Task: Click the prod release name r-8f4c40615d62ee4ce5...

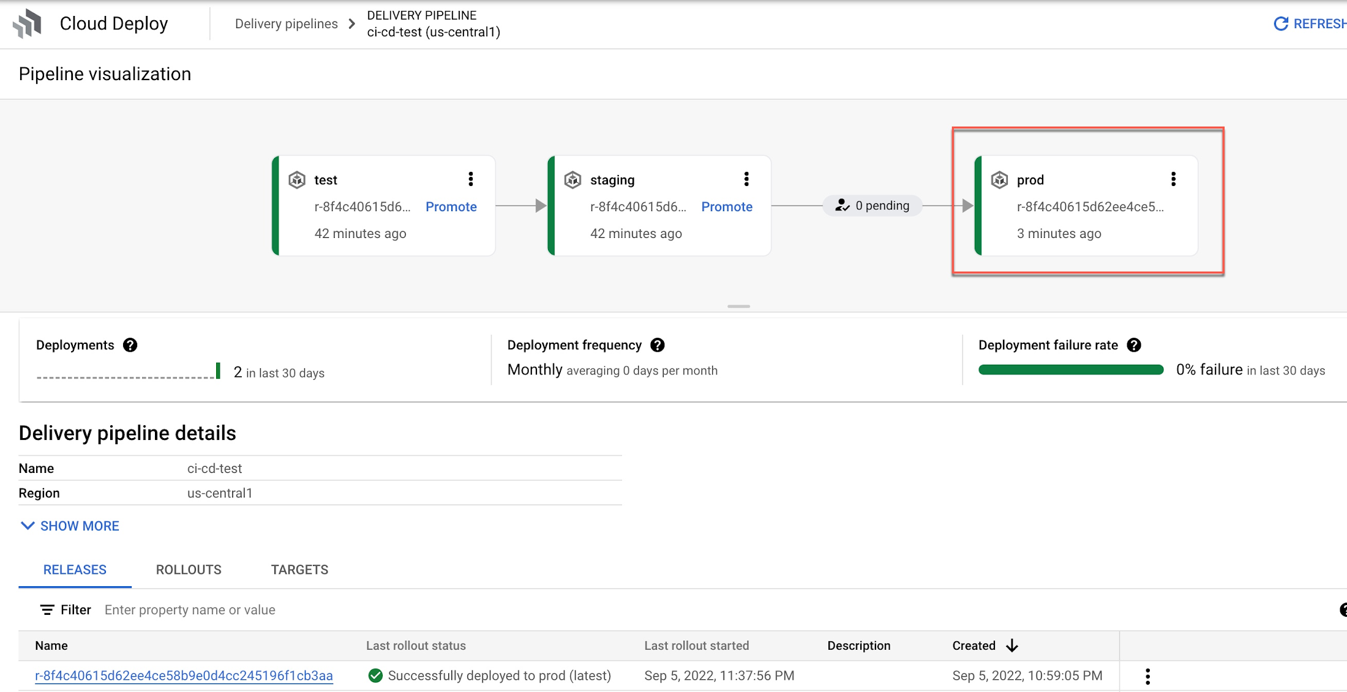Action: click(x=1090, y=207)
